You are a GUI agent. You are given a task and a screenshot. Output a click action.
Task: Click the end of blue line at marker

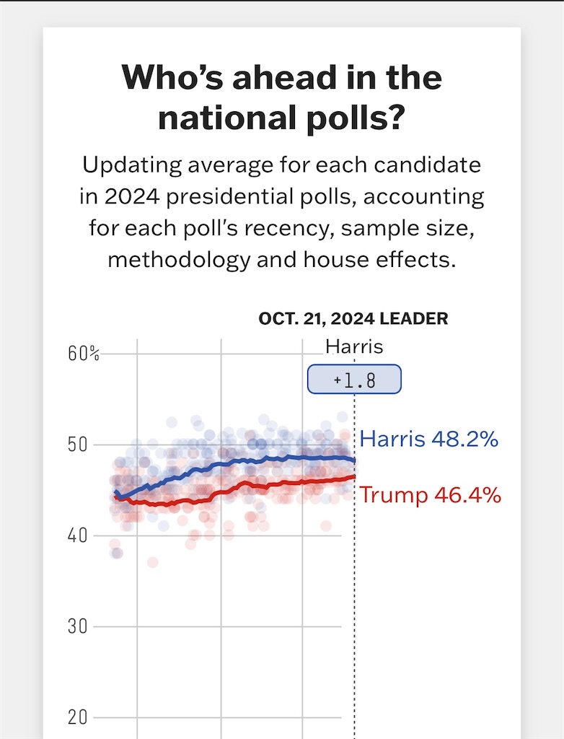pos(353,461)
